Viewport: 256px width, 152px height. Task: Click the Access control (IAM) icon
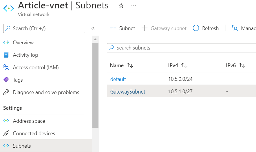coord(6,67)
